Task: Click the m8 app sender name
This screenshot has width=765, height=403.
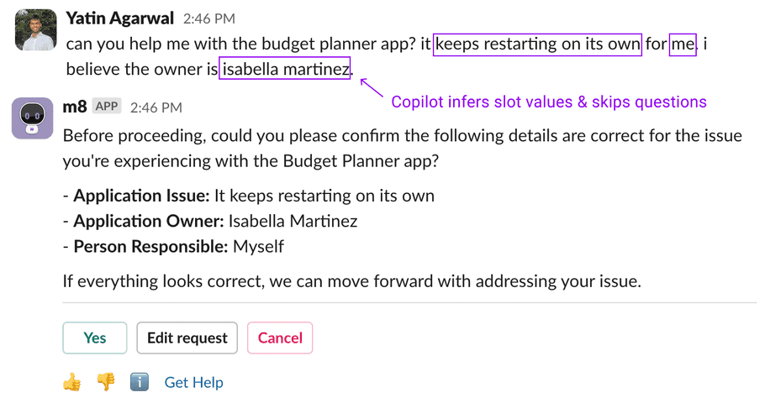Action: pyautogui.click(x=75, y=107)
